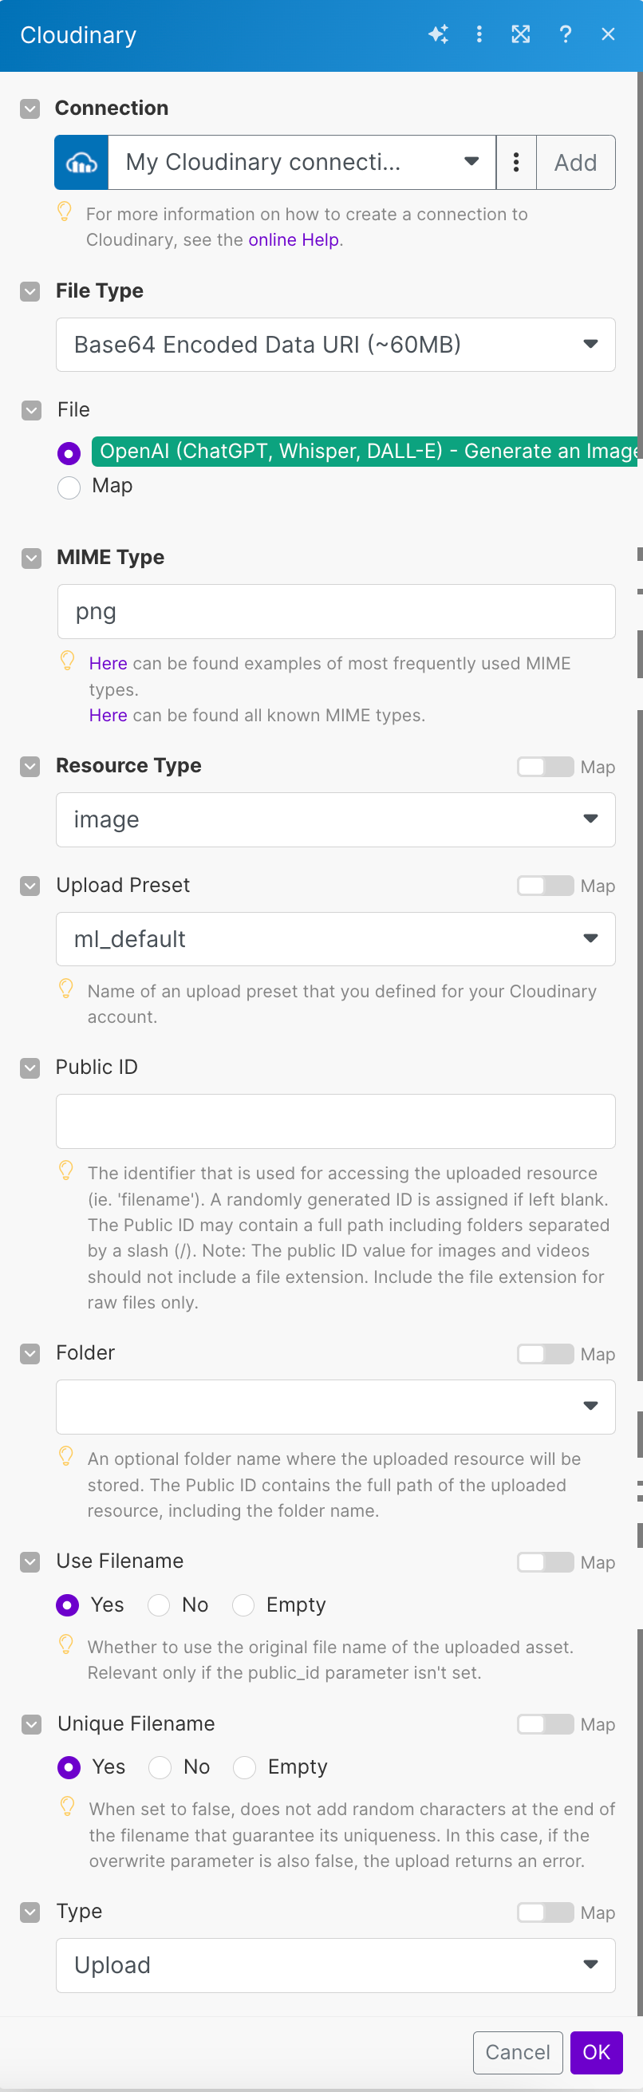Image resolution: width=643 pixels, height=2092 pixels.
Task: Click the Add connection button
Action: pos(575,163)
